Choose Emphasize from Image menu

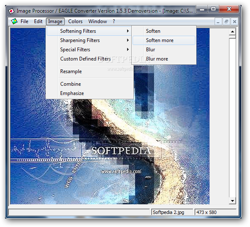(89, 93)
